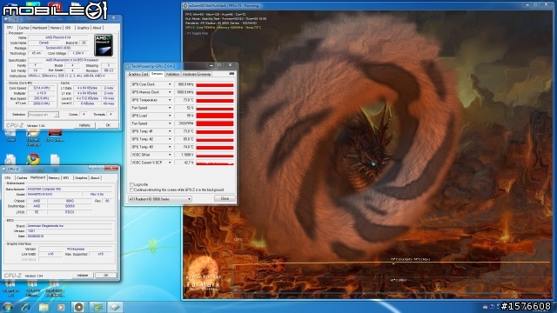This screenshot has width=557, height=313.
Task: Open GPU Memory Clock sensor dropdown arrow
Action: click(170, 92)
